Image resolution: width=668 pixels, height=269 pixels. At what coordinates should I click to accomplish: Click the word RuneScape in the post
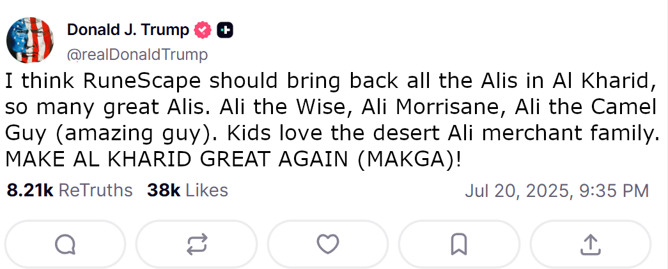click(x=142, y=82)
